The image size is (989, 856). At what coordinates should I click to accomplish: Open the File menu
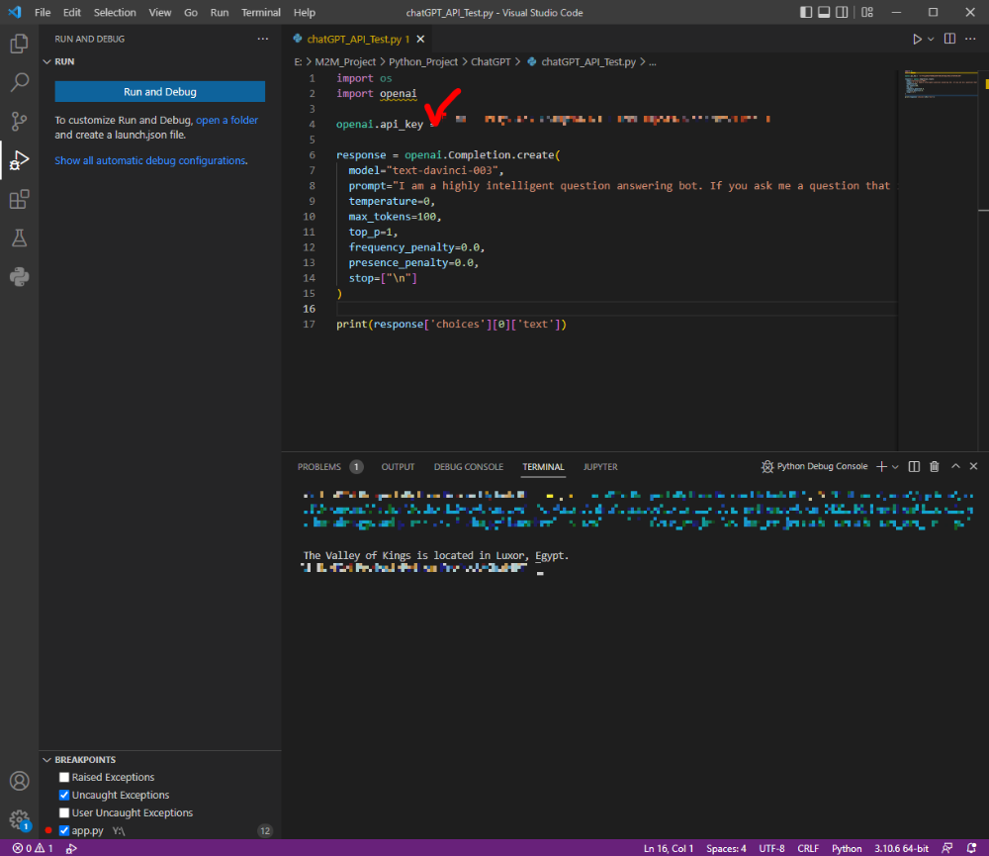(43, 13)
